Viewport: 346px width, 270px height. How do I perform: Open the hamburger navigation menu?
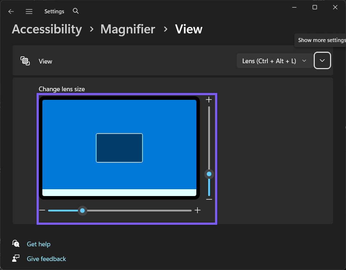29,11
